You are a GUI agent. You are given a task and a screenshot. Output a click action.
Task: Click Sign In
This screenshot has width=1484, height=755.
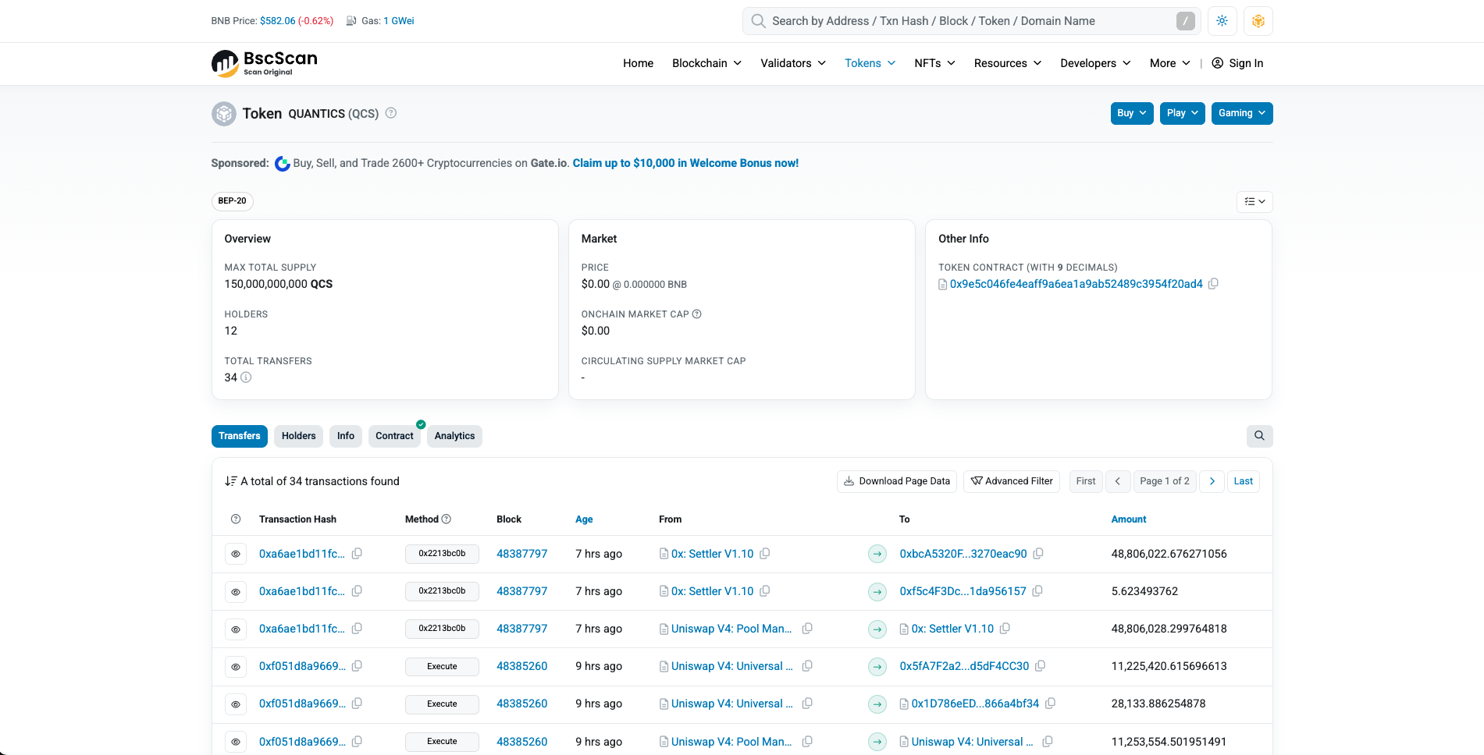[x=1237, y=63]
